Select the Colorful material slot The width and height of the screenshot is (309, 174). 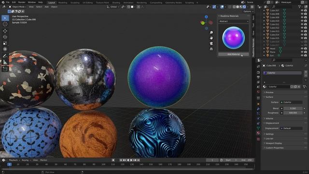tap(282, 73)
